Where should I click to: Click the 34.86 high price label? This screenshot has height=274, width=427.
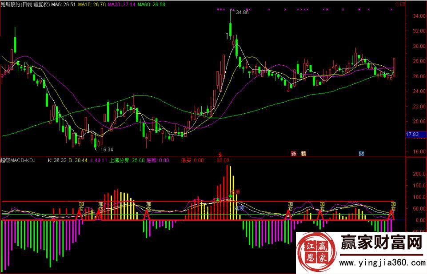[x=242, y=13]
